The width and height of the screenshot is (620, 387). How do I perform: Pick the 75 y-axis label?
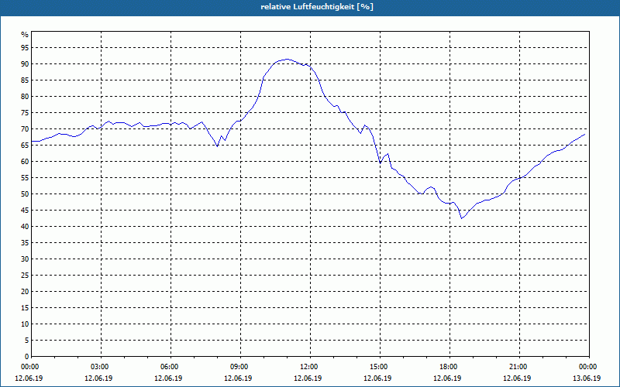click(x=25, y=112)
